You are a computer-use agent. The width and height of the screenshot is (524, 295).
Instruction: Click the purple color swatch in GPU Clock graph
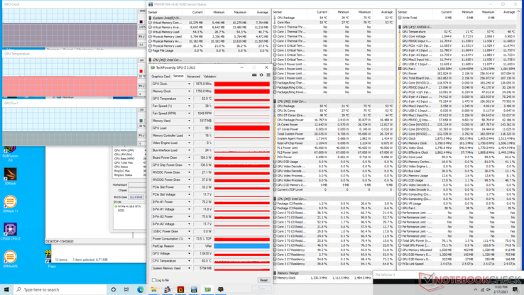click(141, 22)
